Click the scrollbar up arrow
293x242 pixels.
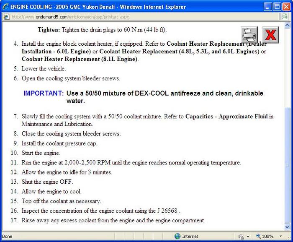pyautogui.click(x=287, y=25)
